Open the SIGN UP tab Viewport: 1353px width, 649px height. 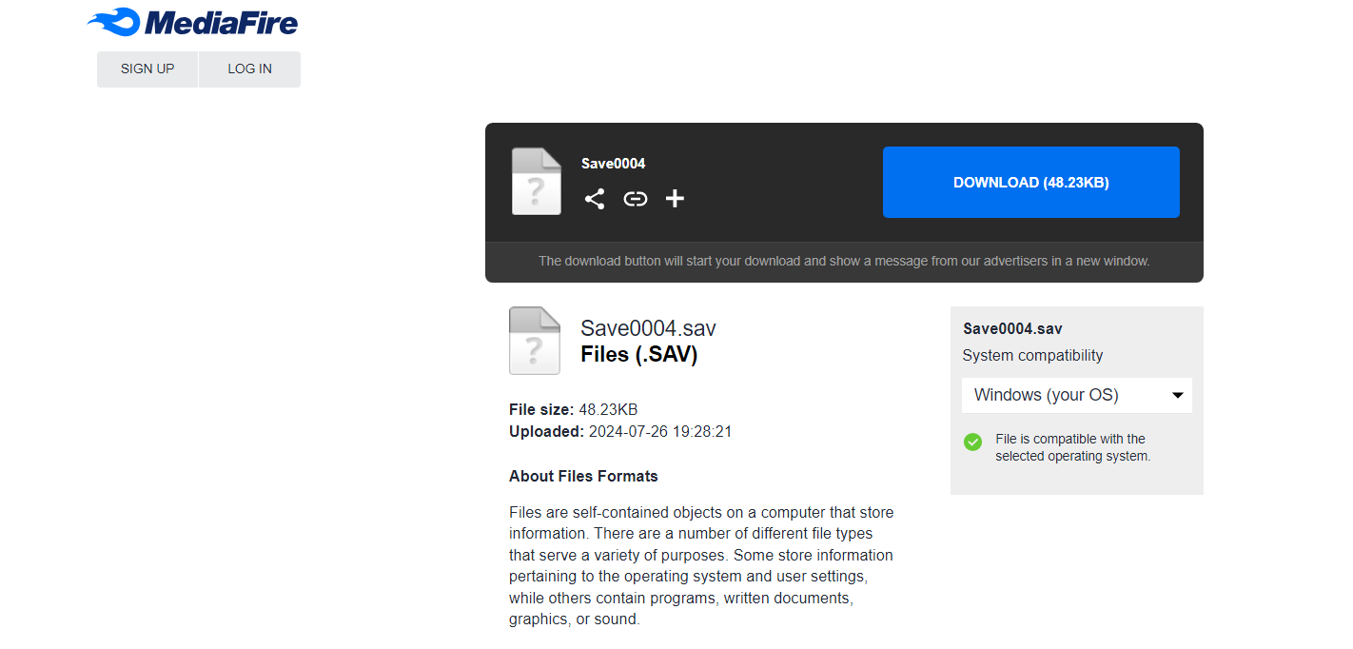[147, 69]
